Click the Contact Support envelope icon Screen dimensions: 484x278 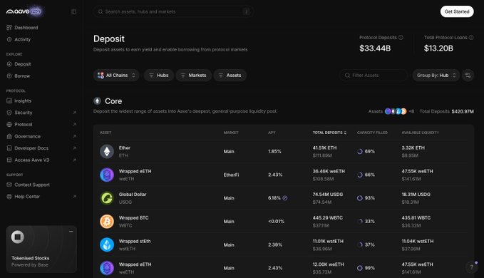pos(9,185)
